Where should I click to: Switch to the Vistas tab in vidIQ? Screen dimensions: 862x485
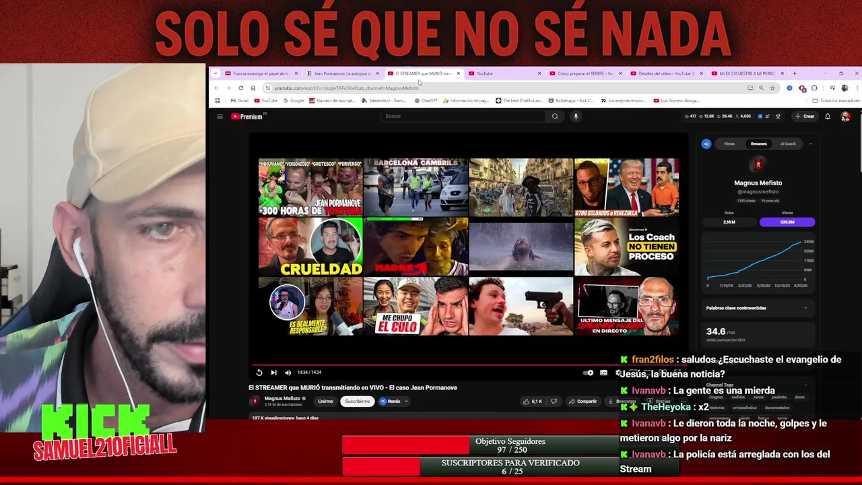pyautogui.click(x=729, y=143)
